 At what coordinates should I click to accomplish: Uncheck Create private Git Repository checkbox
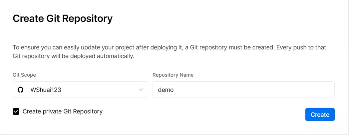pos(16,111)
